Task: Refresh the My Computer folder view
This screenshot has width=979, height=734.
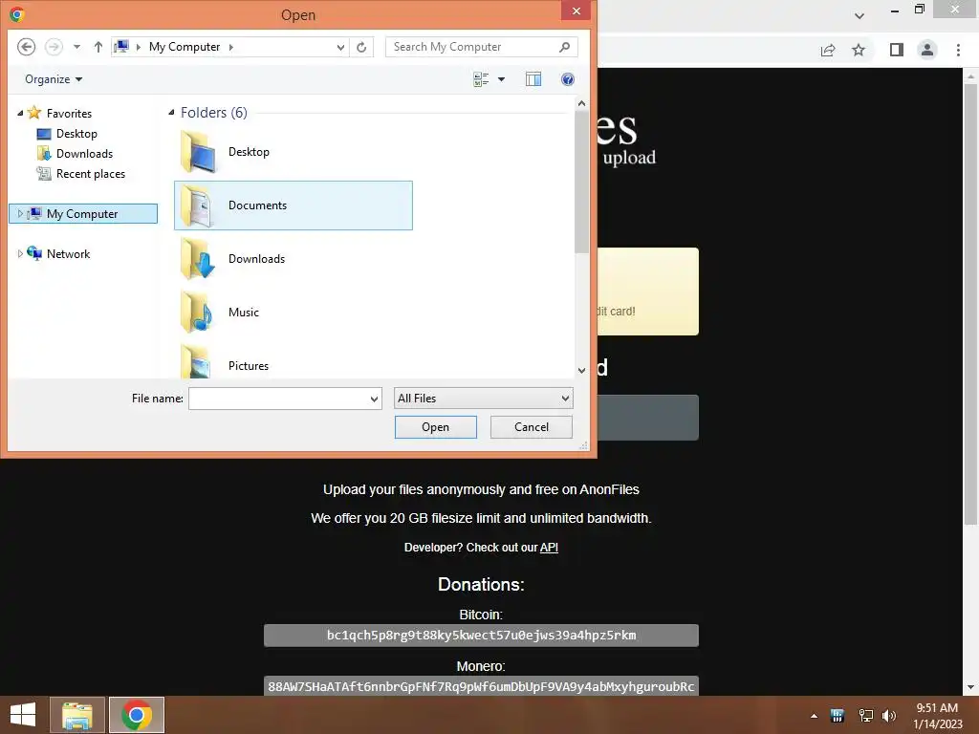Action: click(x=361, y=48)
